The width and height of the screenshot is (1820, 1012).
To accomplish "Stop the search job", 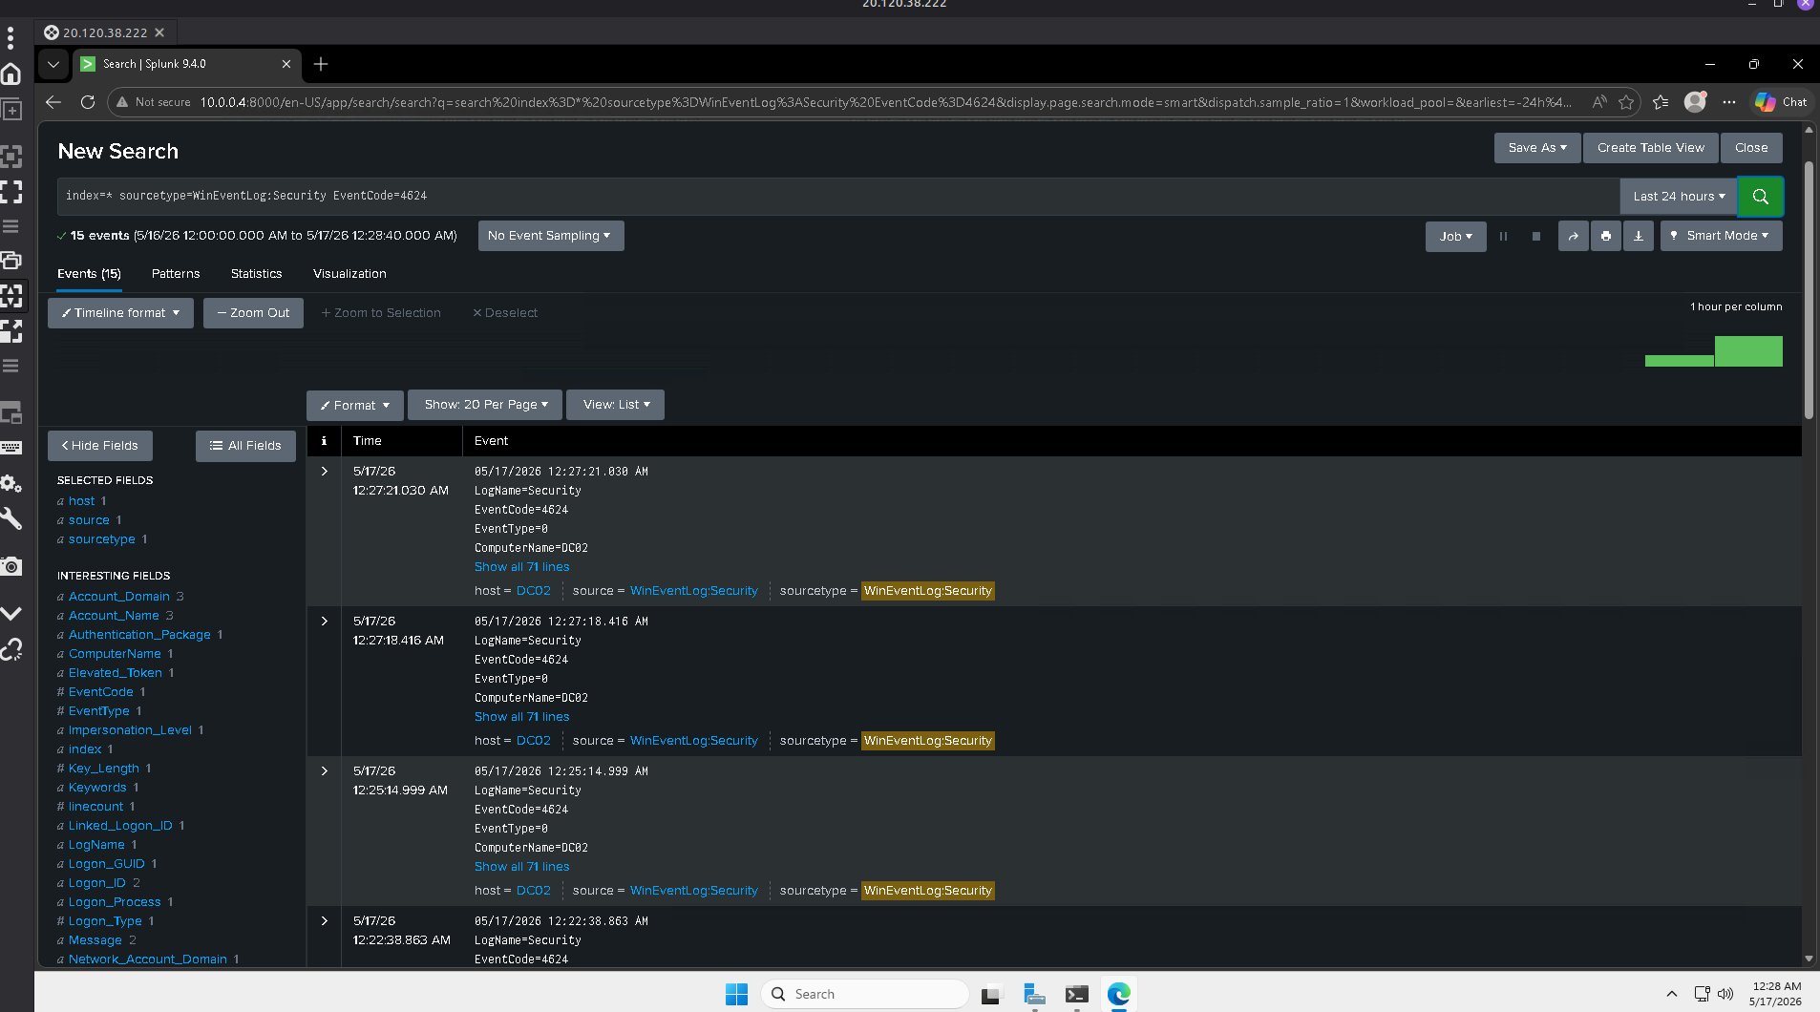I will [1535, 236].
